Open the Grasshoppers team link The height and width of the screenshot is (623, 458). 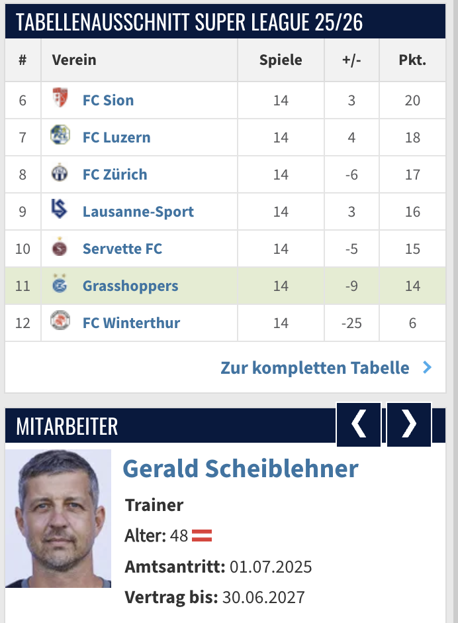(x=130, y=286)
